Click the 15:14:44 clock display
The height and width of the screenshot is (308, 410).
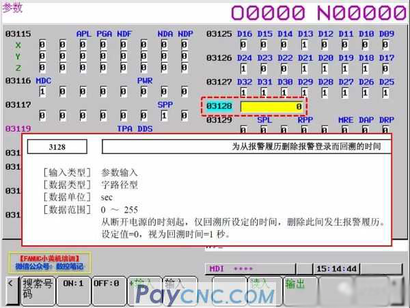336,268
